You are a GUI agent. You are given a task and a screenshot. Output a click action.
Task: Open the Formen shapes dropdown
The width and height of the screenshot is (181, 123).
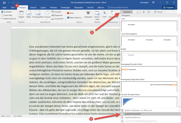pyautogui.click(x=47, y=15)
